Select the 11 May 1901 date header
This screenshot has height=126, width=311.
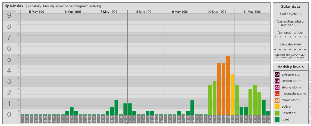click(x=252, y=12)
